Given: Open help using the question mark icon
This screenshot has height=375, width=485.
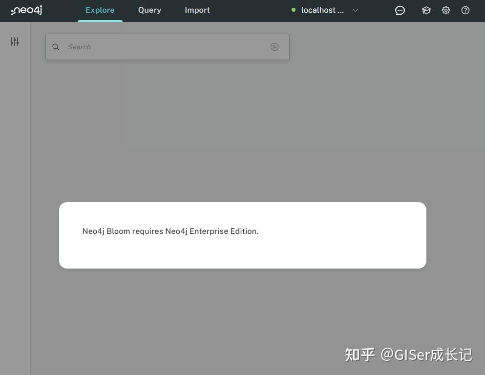Looking at the screenshot, I should point(465,10).
